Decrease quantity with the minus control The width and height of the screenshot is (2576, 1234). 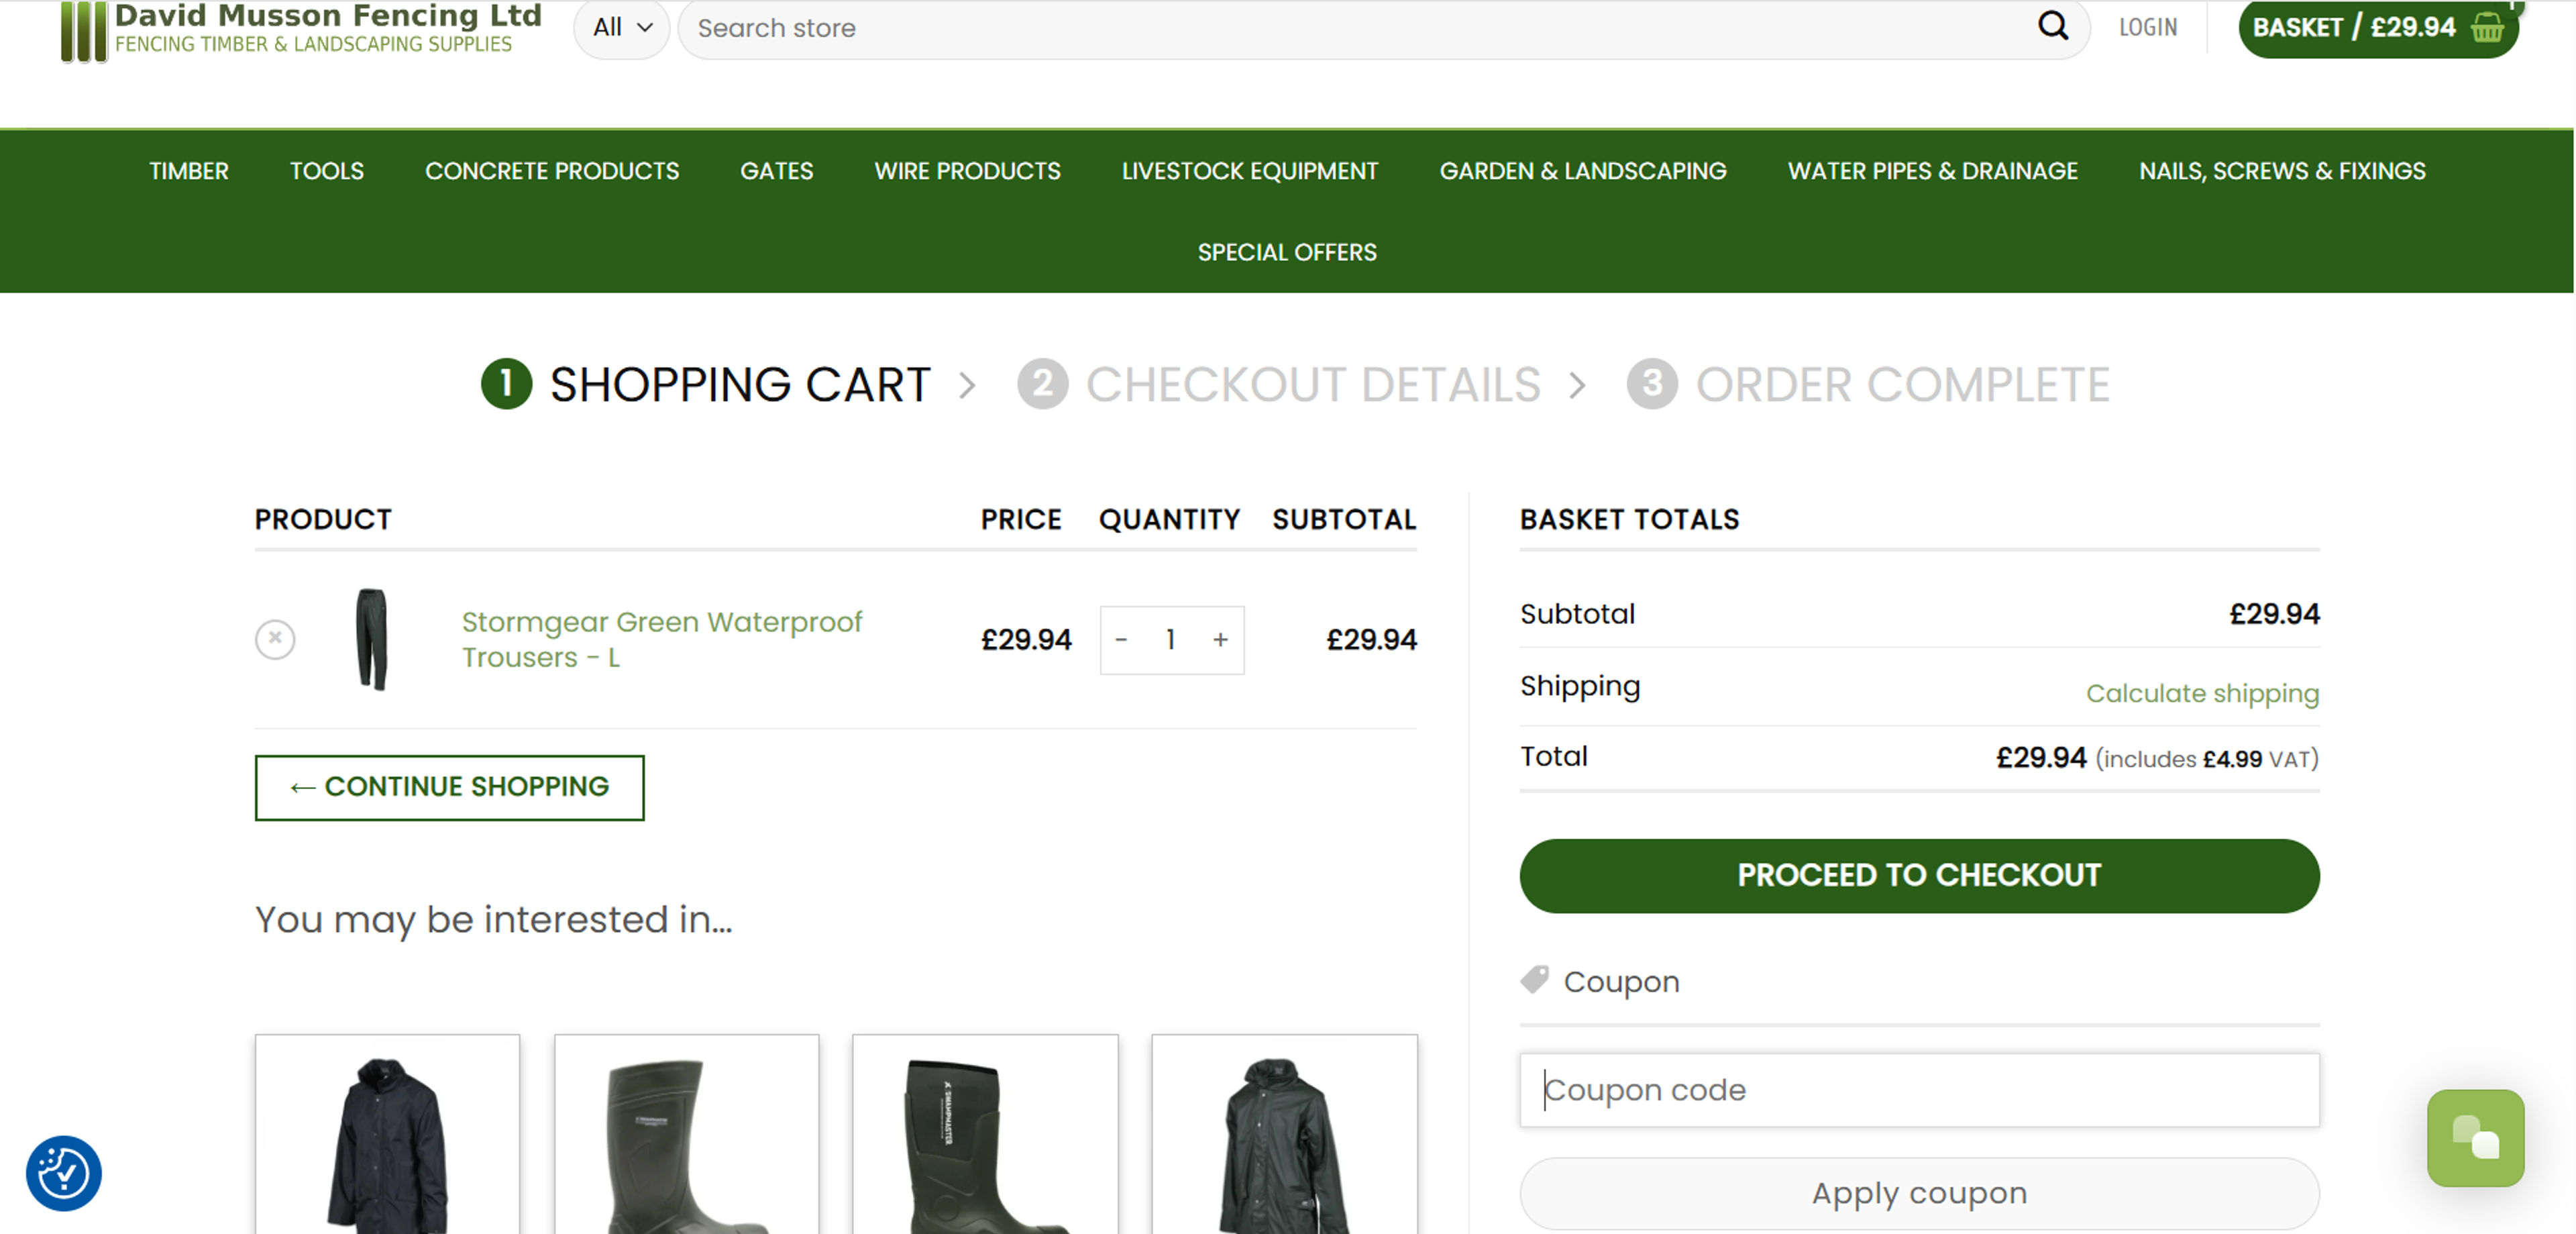(1121, 640)
